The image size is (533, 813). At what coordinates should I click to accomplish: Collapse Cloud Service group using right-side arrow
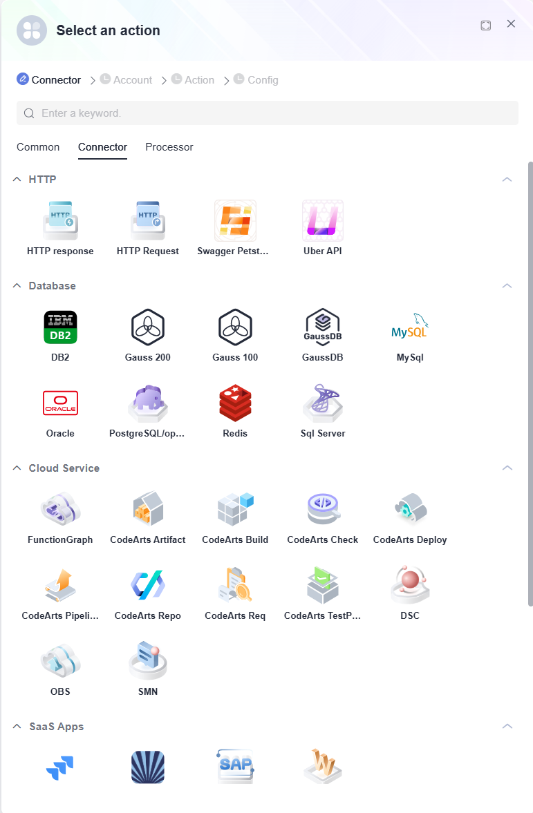point(507,468)
